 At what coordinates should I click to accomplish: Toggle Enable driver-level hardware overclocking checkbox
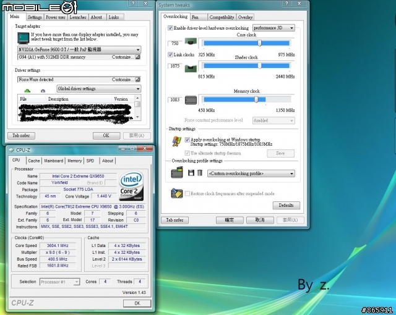[171, 28]
